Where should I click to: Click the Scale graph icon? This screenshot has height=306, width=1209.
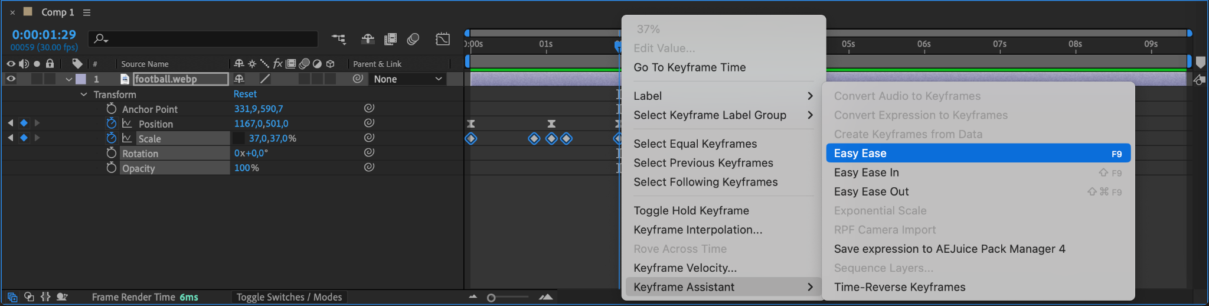click(x=127, y=138)
